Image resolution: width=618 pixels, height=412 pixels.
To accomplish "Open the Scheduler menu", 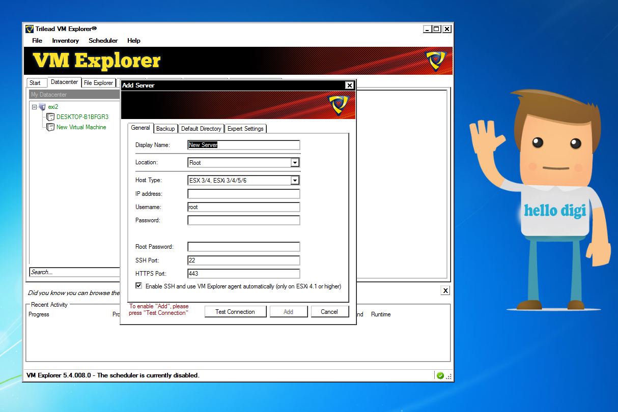I will pyautogui.click(x=103, y=41).
